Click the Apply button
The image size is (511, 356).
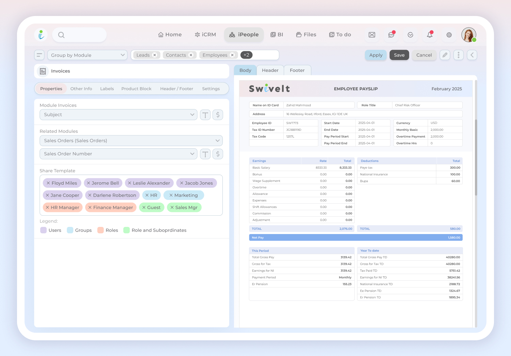(376, 55)
